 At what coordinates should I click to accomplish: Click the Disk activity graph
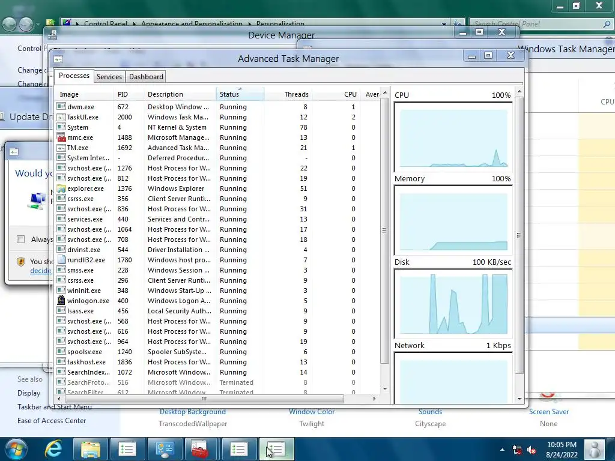pos(453,304)
